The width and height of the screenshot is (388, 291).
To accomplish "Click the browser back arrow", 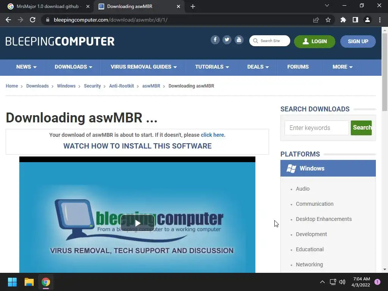I will pos(8,20).
